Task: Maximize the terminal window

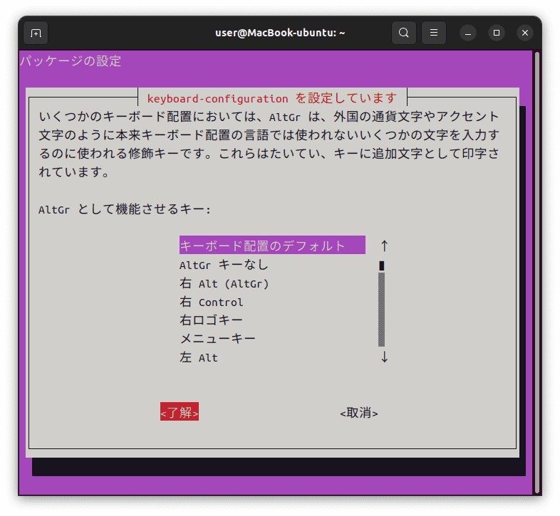Action: (497, 33)
